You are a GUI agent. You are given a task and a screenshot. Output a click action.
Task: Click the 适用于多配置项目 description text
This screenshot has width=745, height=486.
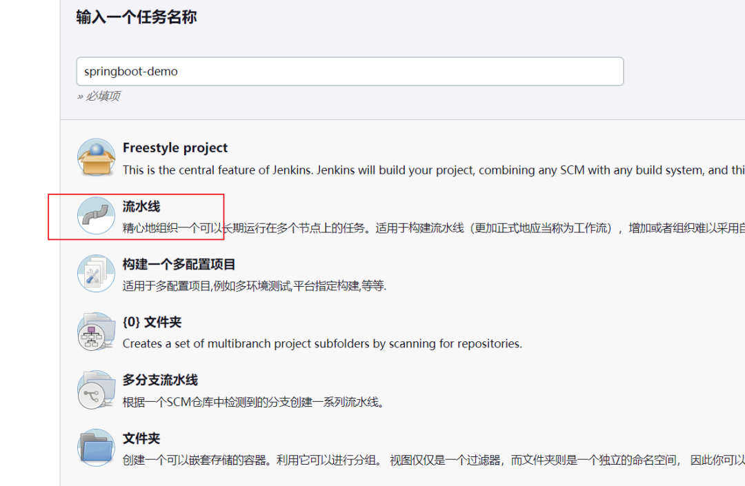coord(254,286)
